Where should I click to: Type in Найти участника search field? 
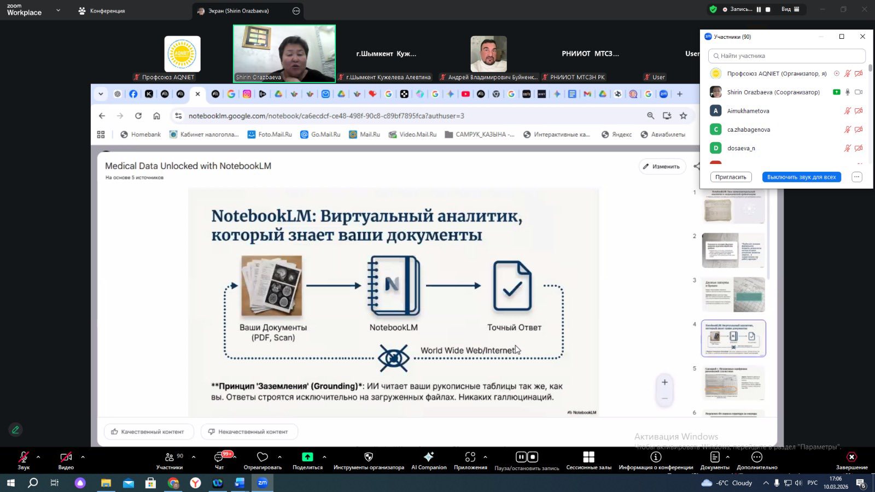coord(787,56)
